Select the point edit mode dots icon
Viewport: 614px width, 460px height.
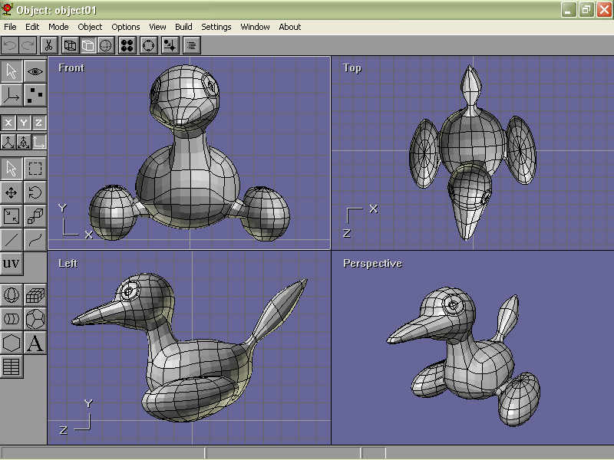tap(35, 95)
